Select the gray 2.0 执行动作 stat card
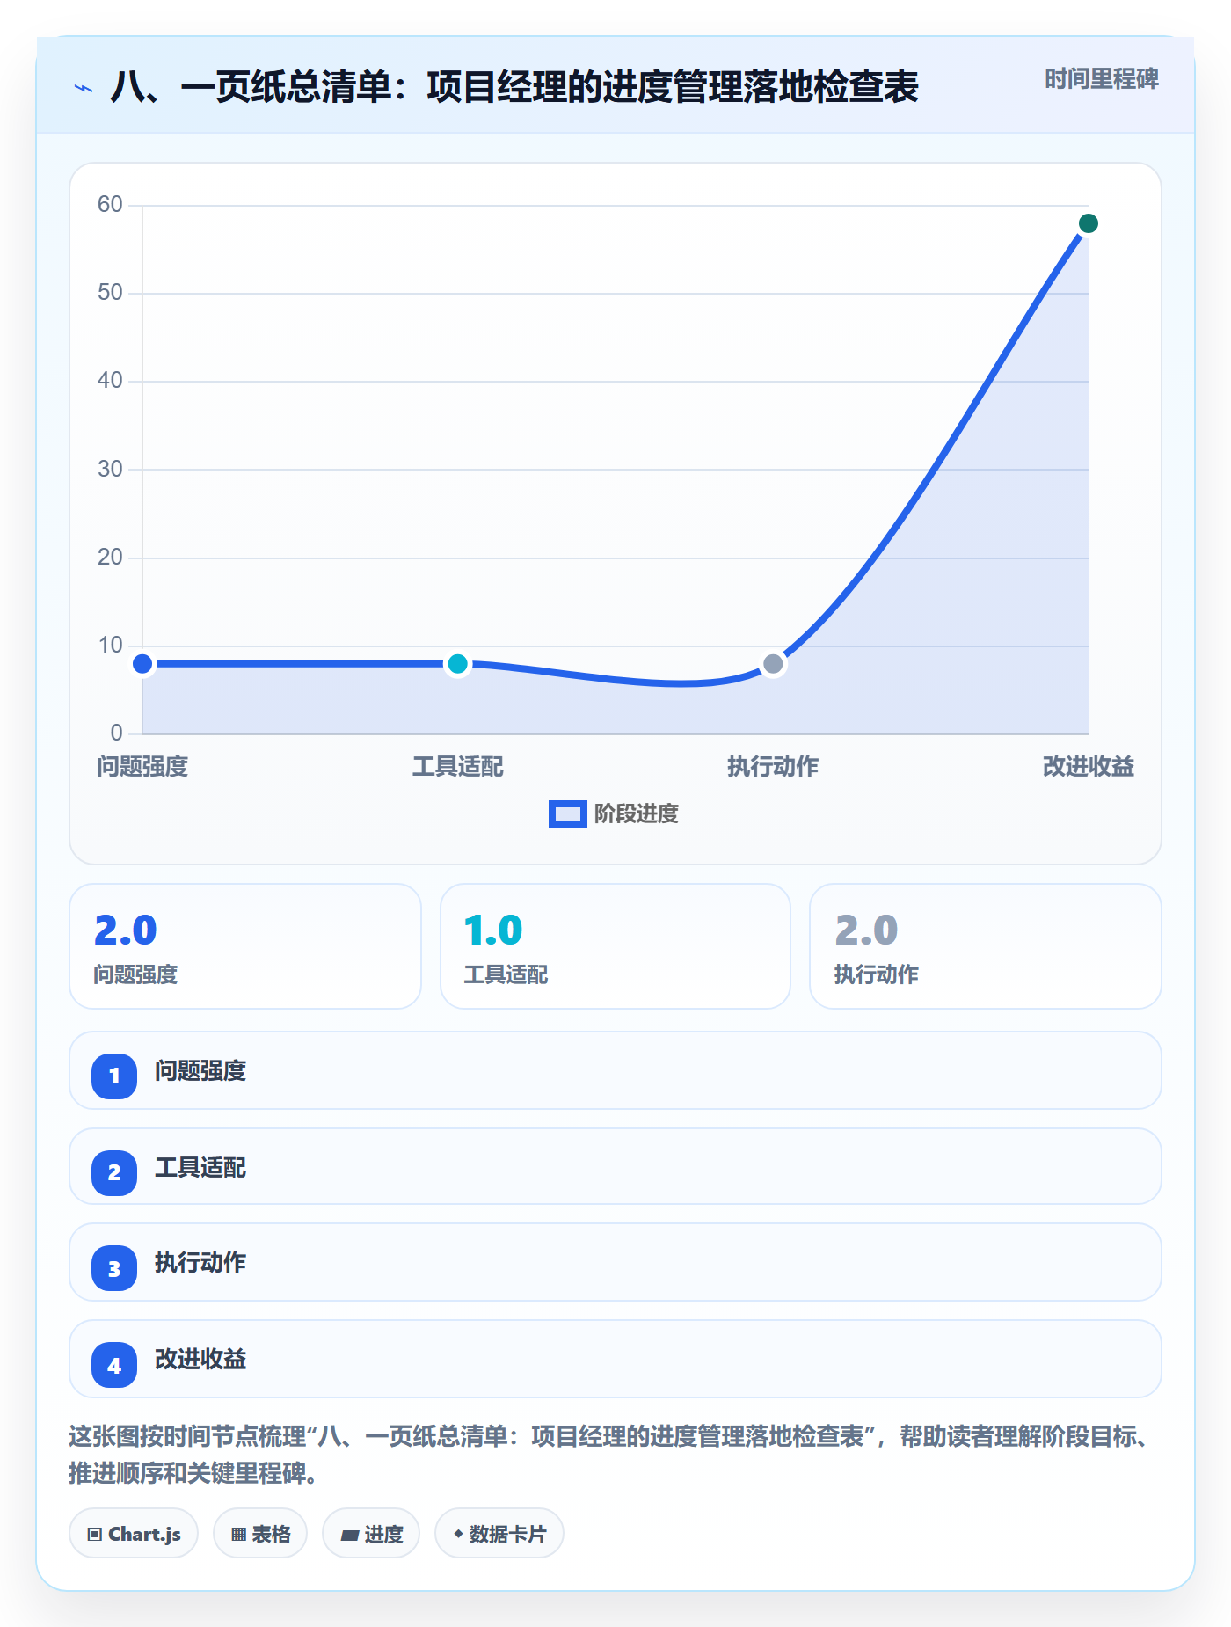Viewport: 1231px width, 1627px height. point(986,946)
